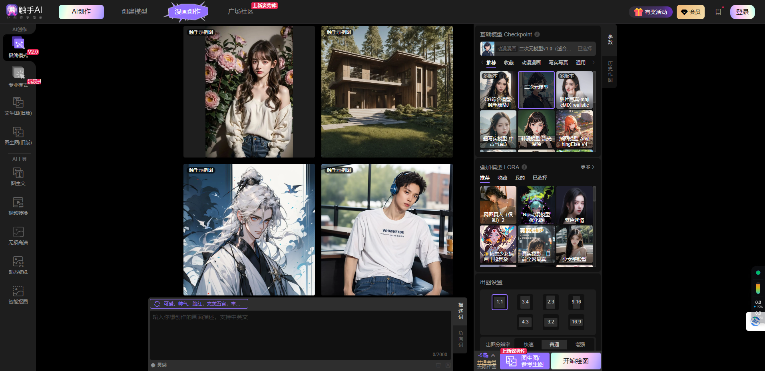Expand more LORA models via 更多

(x=587, y=167)
